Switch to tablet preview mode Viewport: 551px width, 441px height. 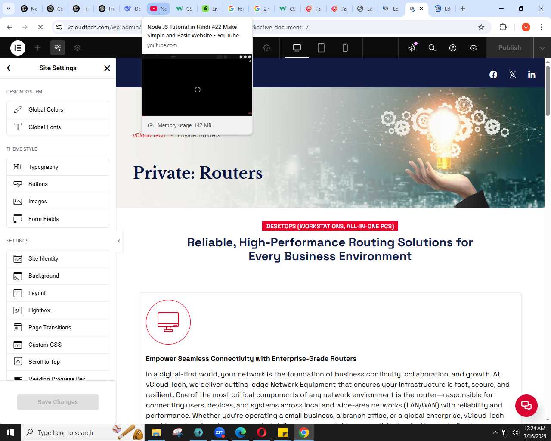tap(321, 48)
